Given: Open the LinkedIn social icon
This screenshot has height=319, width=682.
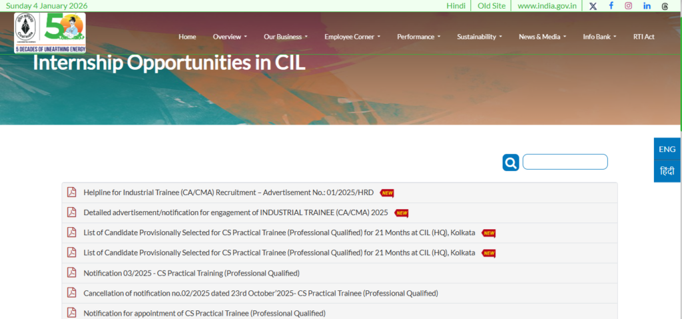Looking at the screenshot, I should point(647,6).
